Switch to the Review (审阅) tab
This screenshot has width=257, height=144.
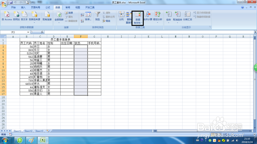click(68, 7)
